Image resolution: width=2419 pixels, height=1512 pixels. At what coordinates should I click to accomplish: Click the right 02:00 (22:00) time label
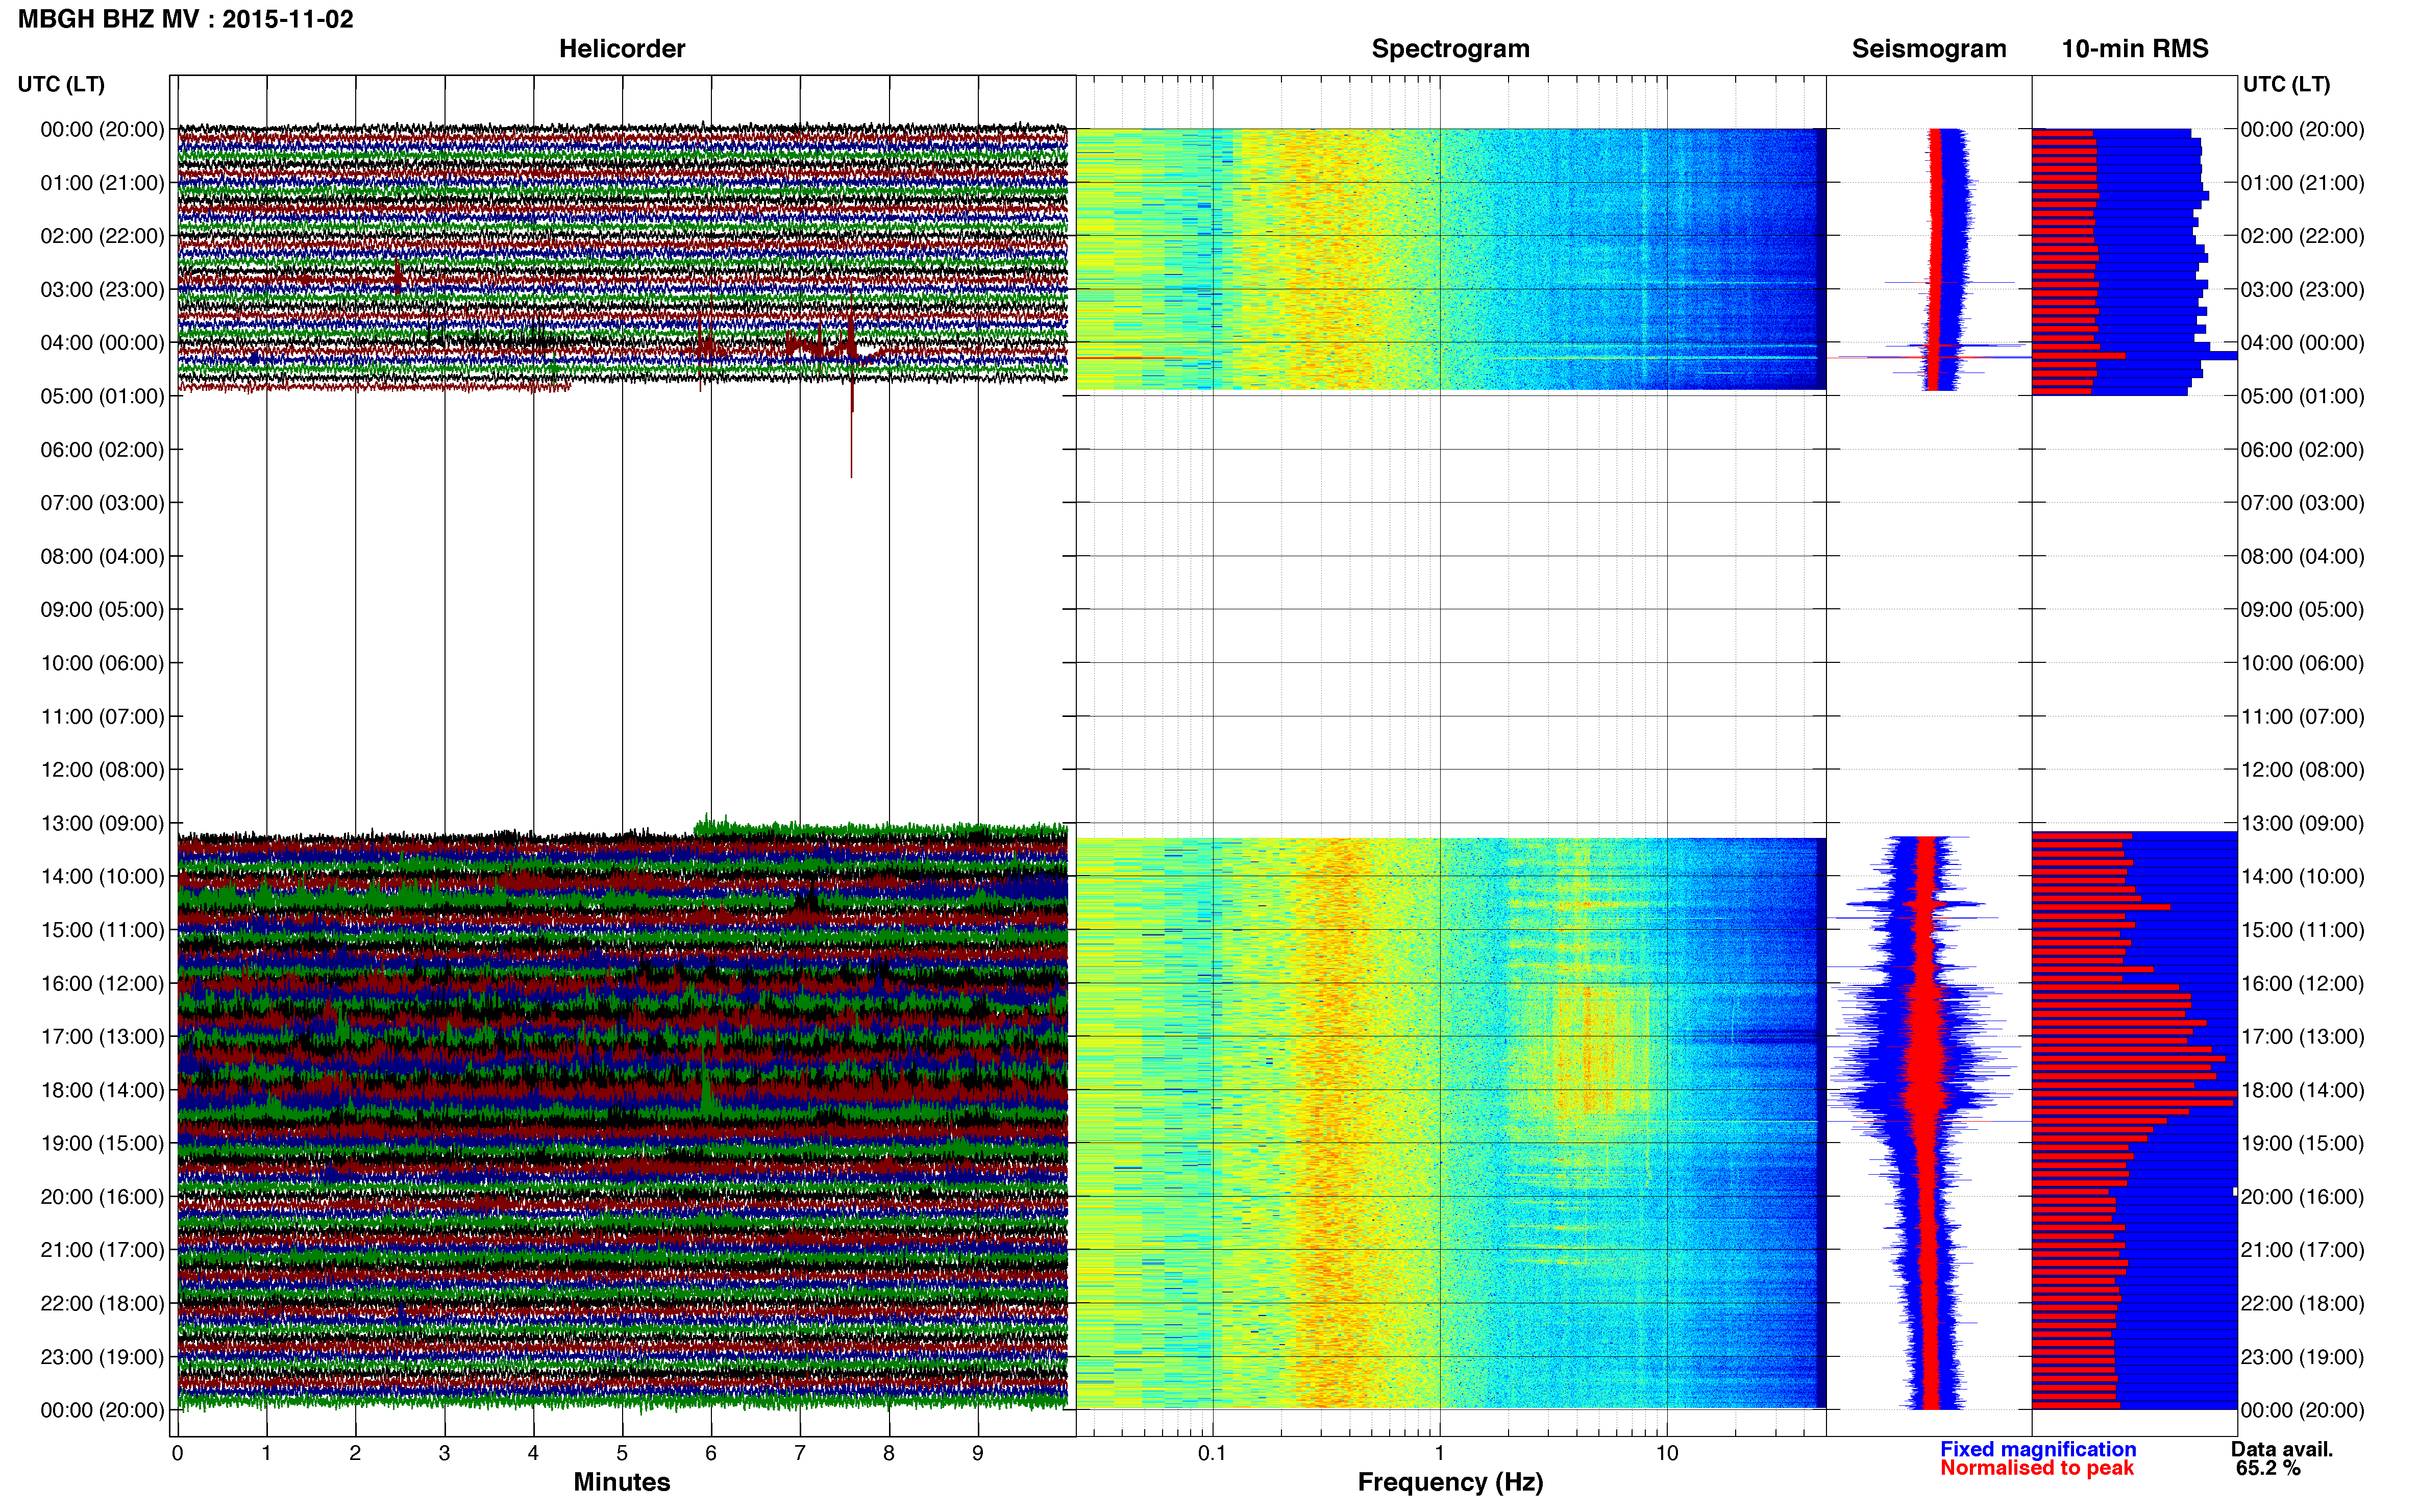click(x=2302, y=236)
